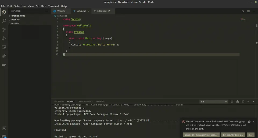Viewport: 258px width, 138px height.
Task: Click the Run code play icon
Action: click(243, 11)
